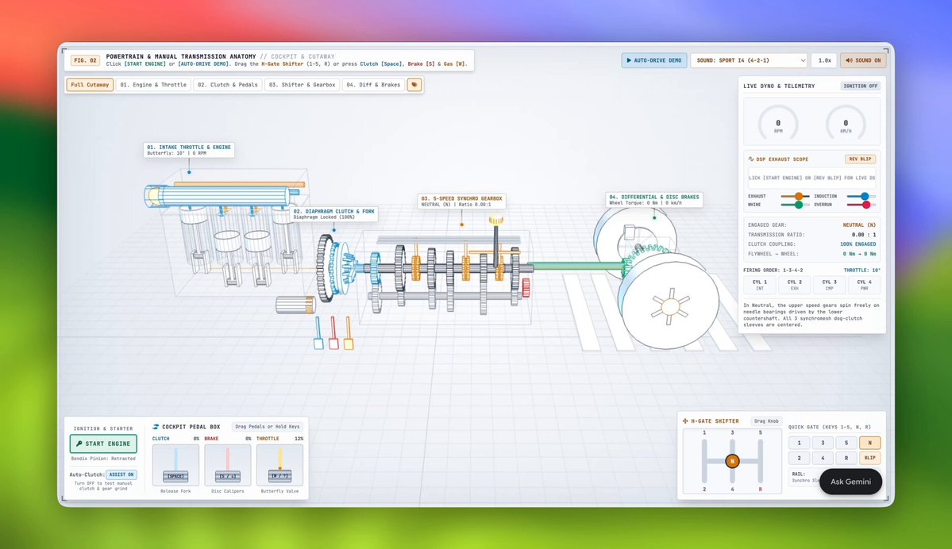Select gear 4 in Quick Gate
The image size is (952, 549).
[x=823, y=458]
